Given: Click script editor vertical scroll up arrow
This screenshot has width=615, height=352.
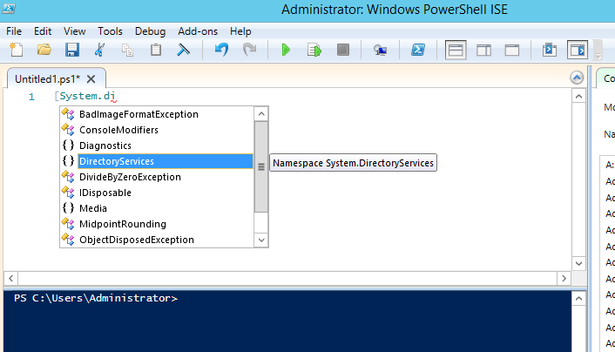Looking at the screenshot, I should coord(579,96).
